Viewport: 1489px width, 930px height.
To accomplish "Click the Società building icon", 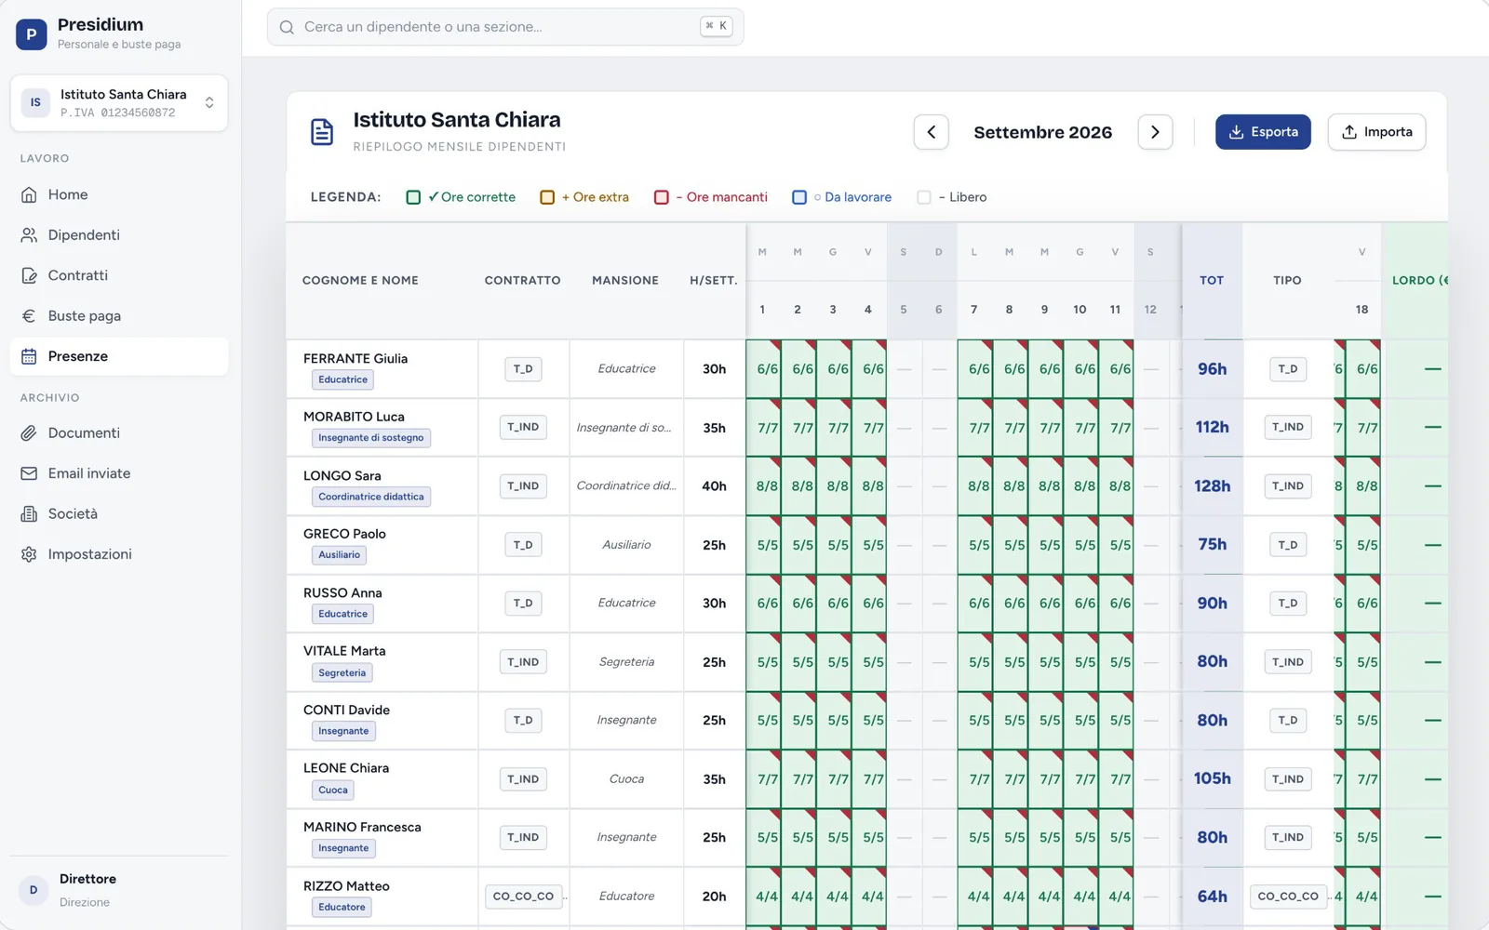I will coord(29,514).
